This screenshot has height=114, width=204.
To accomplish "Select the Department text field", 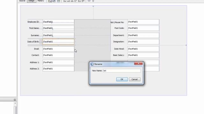I will [x=143, y=35].
